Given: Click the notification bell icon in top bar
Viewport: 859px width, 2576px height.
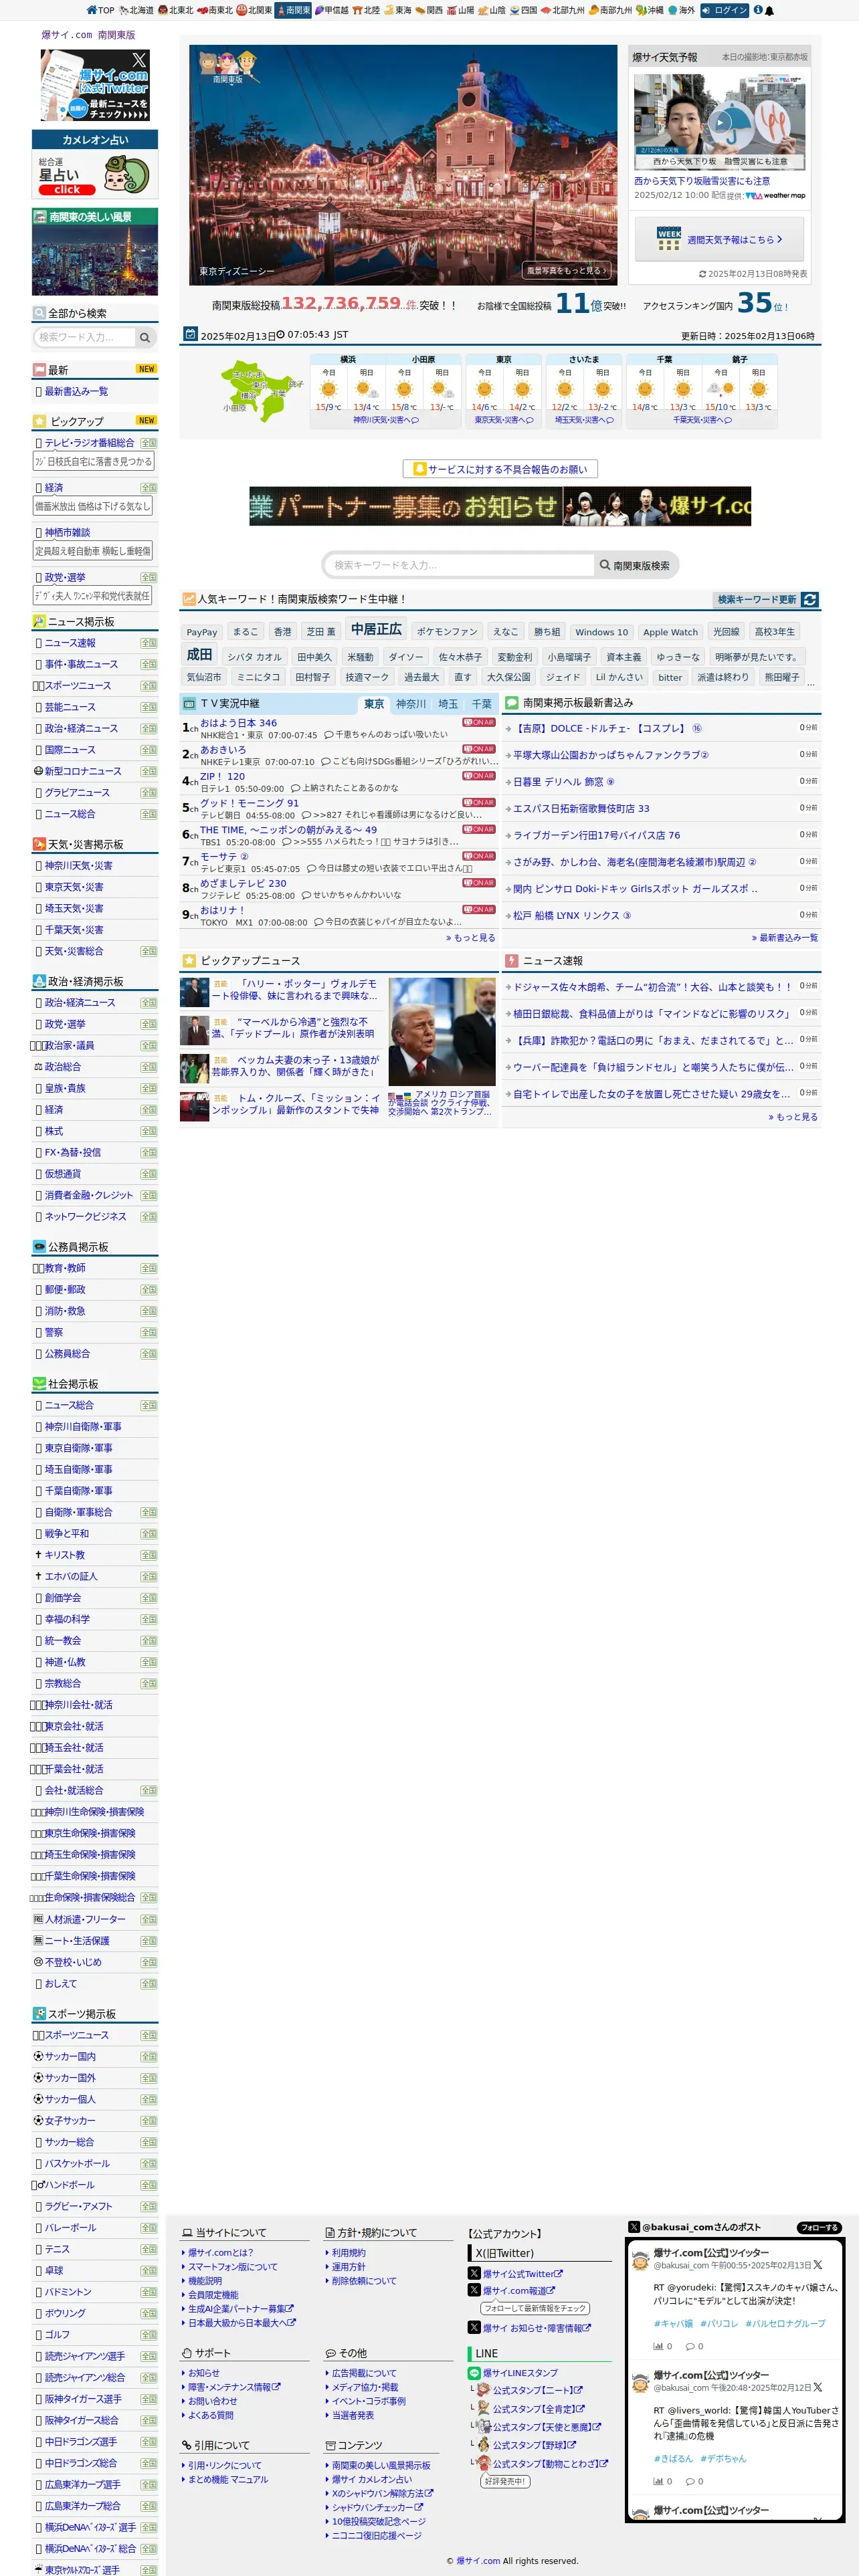Looking at the screenshot, I should tap(769, 10).
